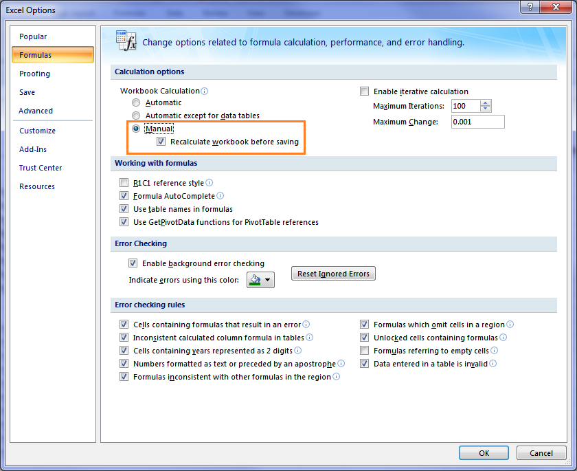Open the Formulas options category
The width and height of the screenshot is (577, 471).
click(x=53, y=55)
